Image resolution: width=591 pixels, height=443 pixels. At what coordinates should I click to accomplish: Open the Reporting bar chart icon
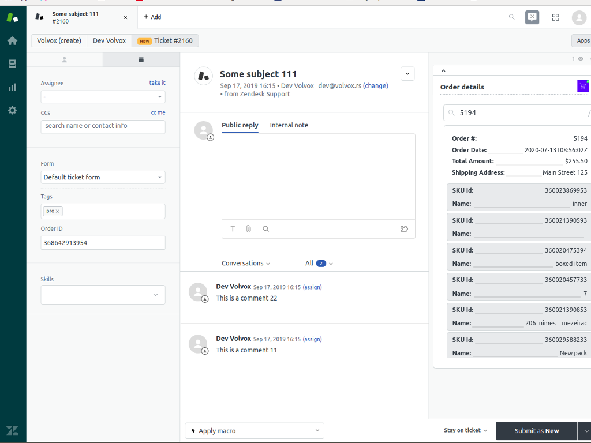point(13,87)
